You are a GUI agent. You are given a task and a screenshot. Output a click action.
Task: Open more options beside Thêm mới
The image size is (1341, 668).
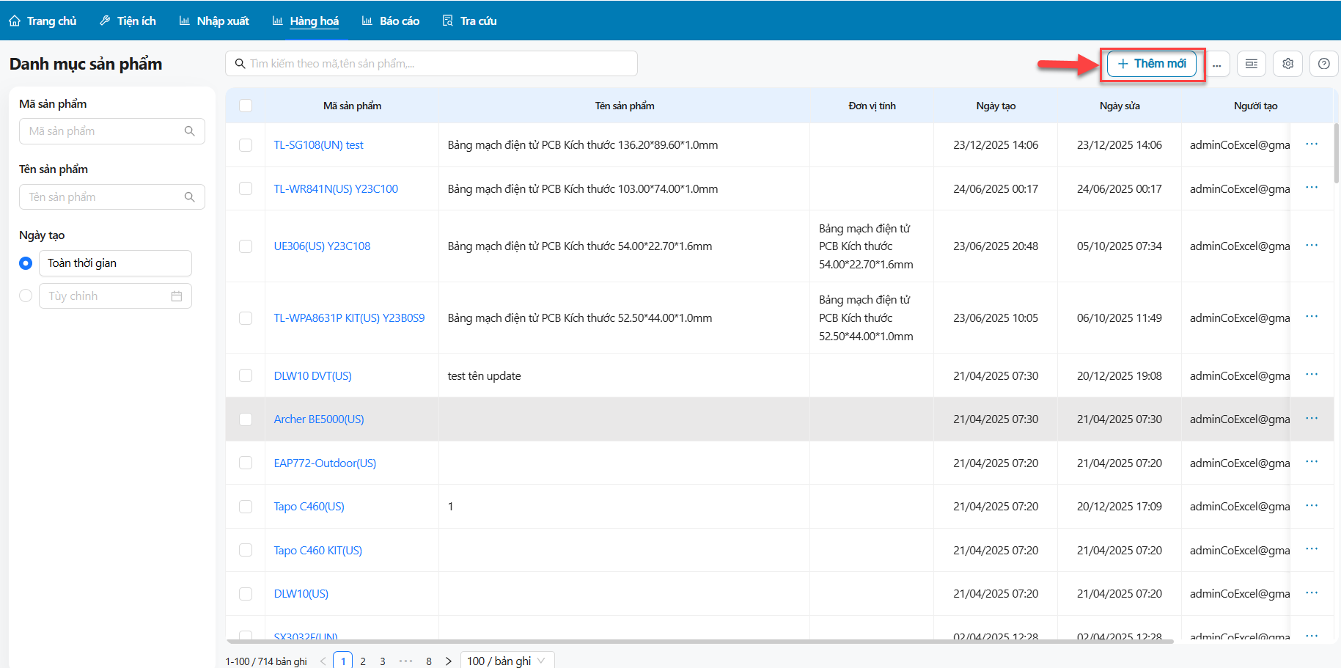[1216, 65]
